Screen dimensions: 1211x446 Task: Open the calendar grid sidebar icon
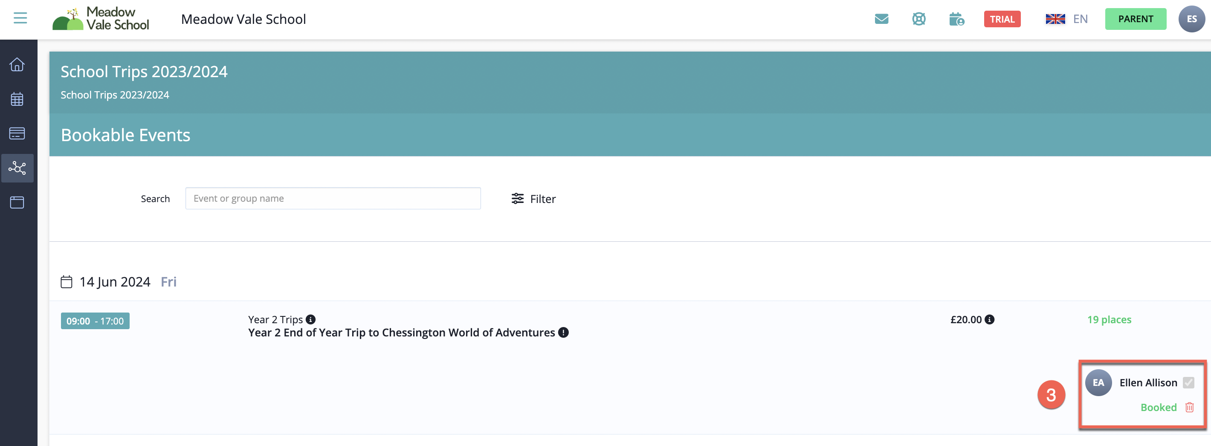click(17, 99)
